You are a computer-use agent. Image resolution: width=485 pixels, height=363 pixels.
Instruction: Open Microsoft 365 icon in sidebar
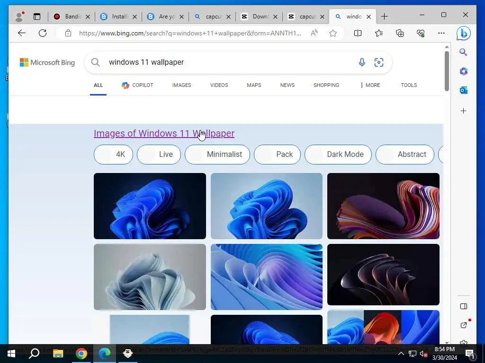pyautogui.click(x=463, y=71)
